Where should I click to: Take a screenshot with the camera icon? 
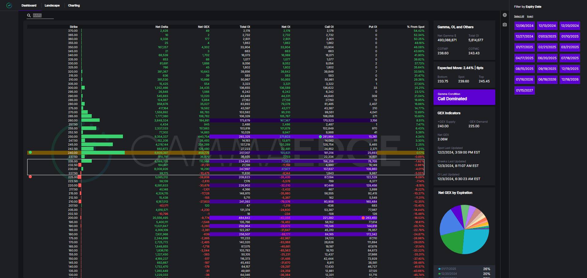505,25
